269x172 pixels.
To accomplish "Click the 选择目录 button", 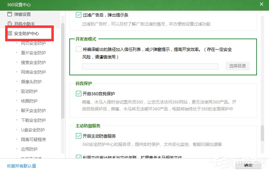I will (x=237, y=66).
